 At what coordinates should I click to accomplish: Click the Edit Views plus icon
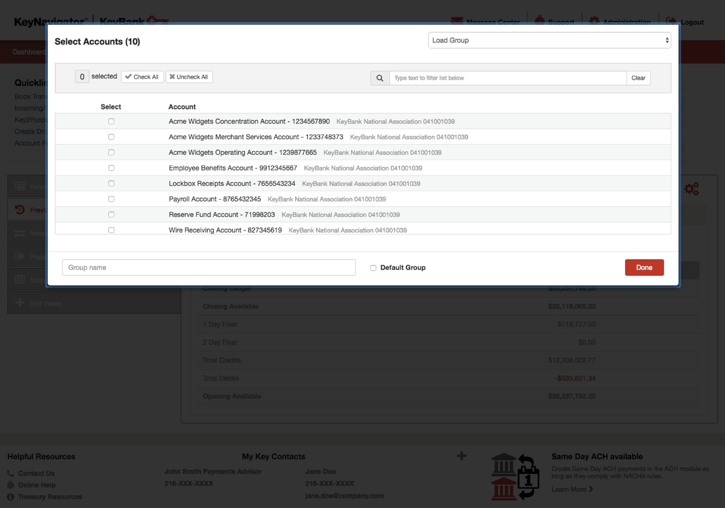coord(20,303)
